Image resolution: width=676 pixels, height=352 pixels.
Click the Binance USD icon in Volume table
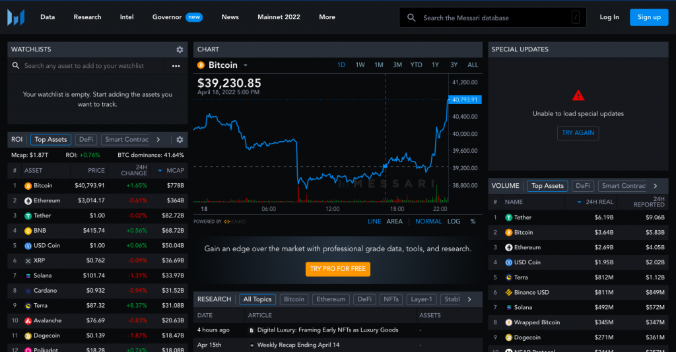click(509, 293)
